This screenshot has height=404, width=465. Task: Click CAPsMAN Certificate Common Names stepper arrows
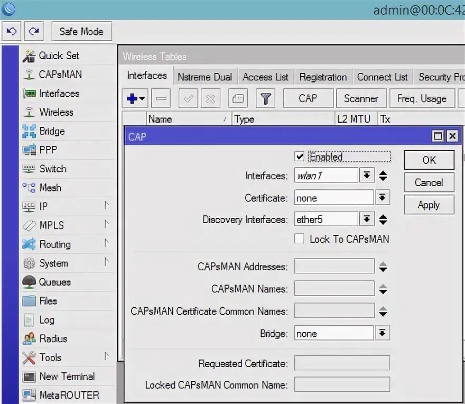pyautogui.click(x=383, y=311)
